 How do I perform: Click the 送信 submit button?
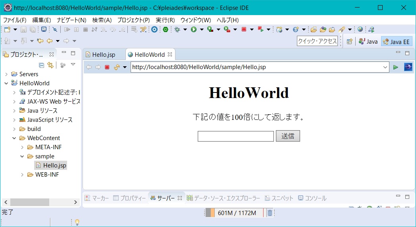(288, 136)
